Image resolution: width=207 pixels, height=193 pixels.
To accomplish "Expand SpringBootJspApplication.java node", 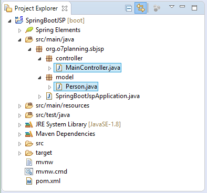I will click(39, 97).
